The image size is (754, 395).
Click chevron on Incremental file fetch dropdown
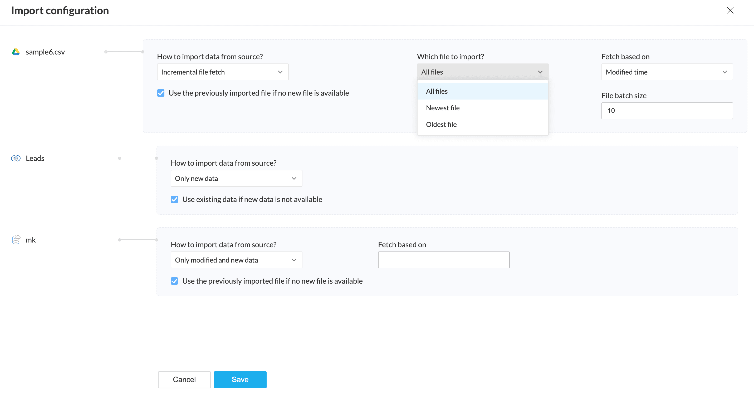280,72
